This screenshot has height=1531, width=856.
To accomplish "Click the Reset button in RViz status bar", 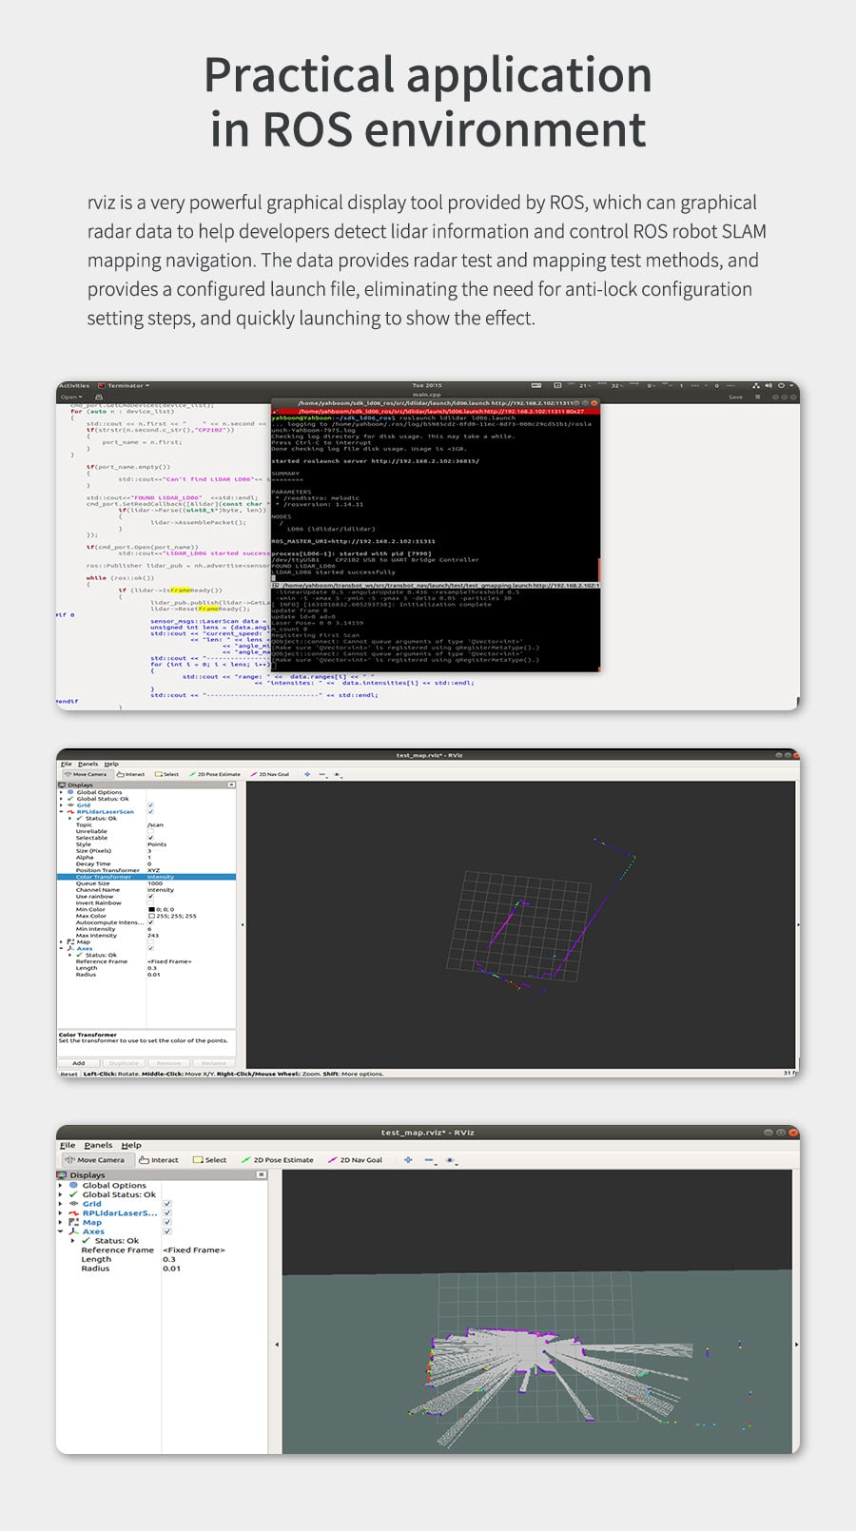I will [68, 1074].
